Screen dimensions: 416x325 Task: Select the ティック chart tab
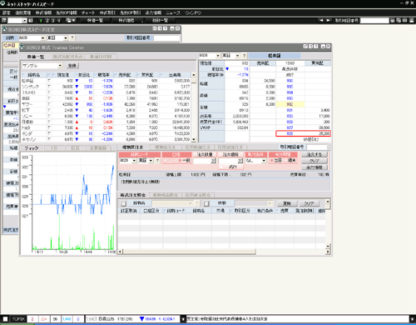(x=32, y=148)
